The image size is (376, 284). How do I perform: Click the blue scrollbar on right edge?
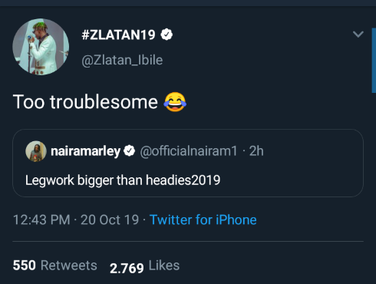click(x=374, y=60)
